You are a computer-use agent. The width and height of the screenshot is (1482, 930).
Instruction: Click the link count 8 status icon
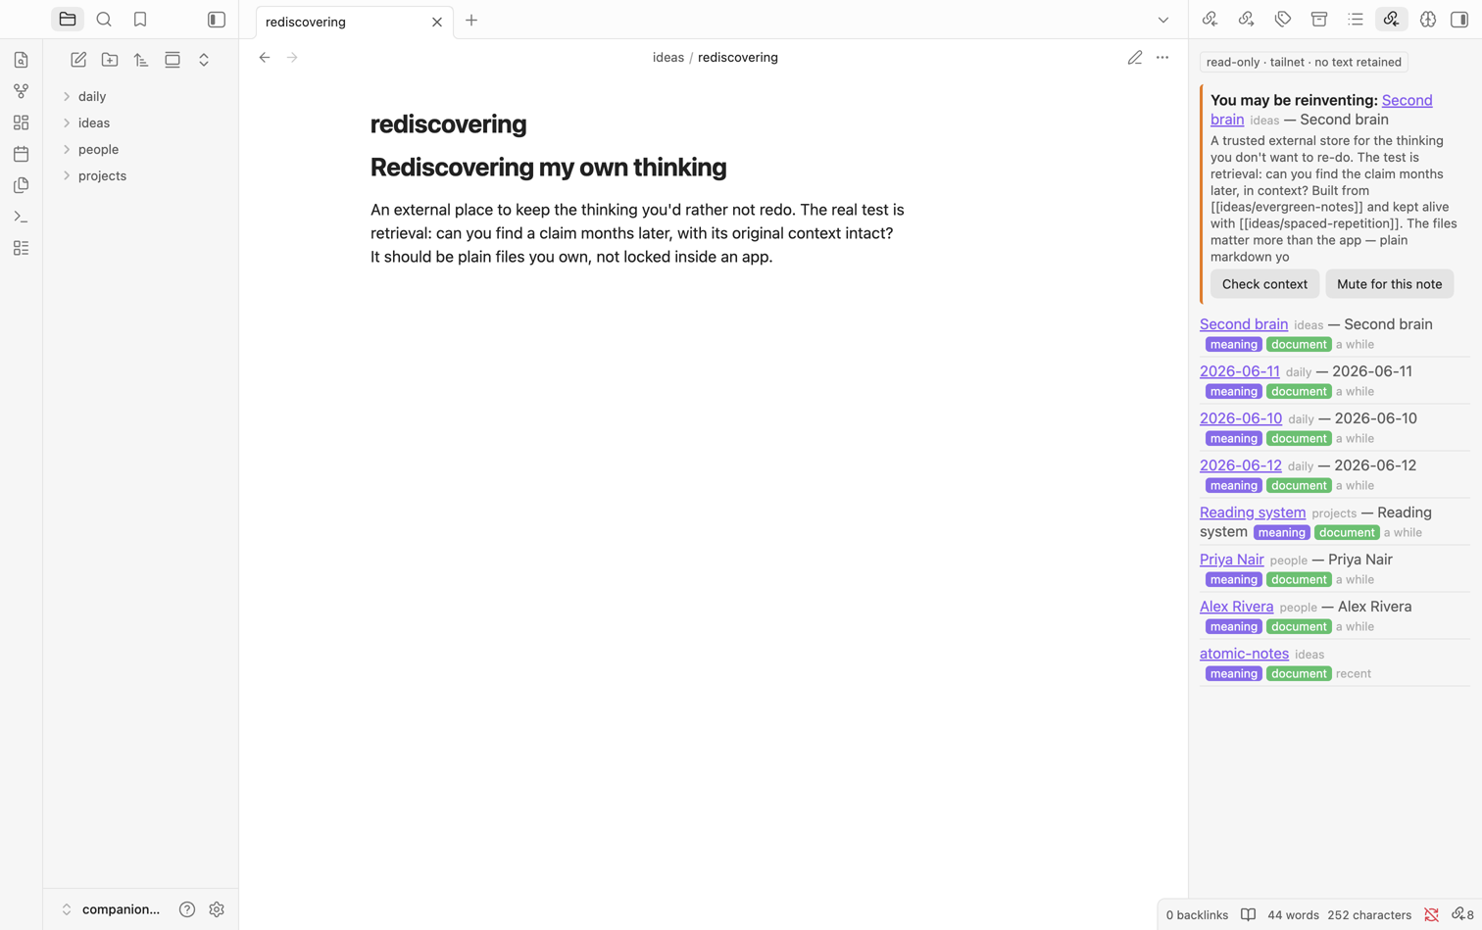click(1462, 915)
